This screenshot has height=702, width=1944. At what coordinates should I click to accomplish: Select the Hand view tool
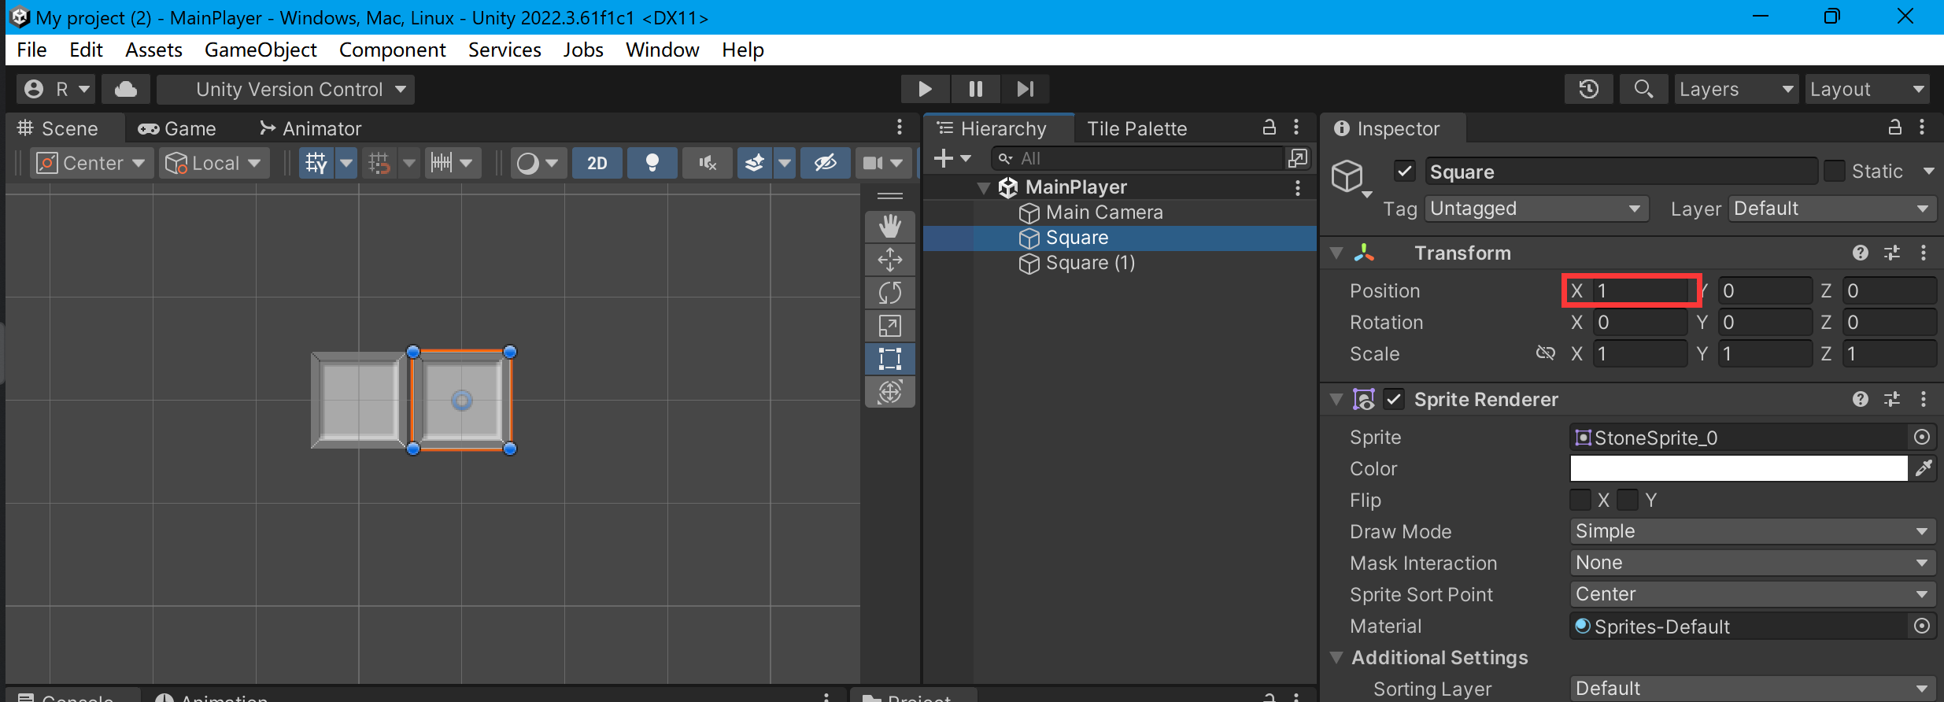[x=890, y=227]
